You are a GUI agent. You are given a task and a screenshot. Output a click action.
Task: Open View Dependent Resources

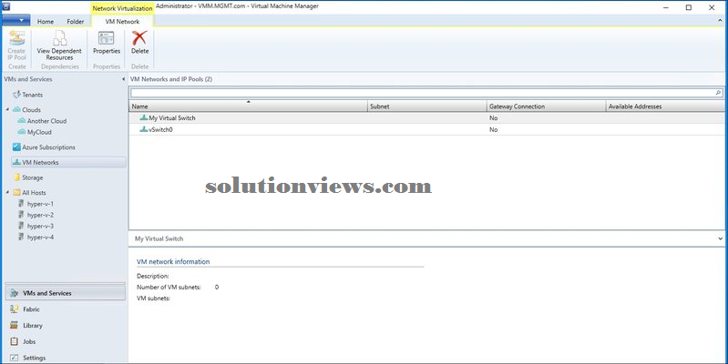click(x=59, y=45)
